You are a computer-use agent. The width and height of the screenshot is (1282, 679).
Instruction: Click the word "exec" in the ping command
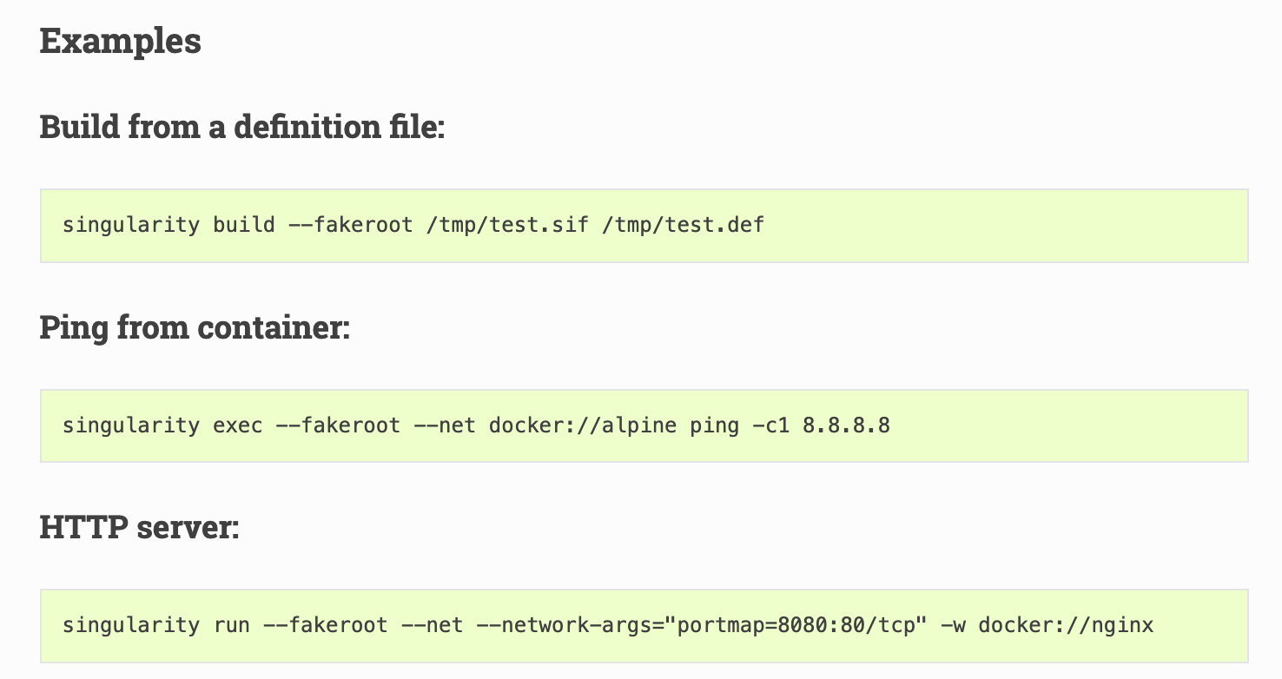tap(237, 425)
